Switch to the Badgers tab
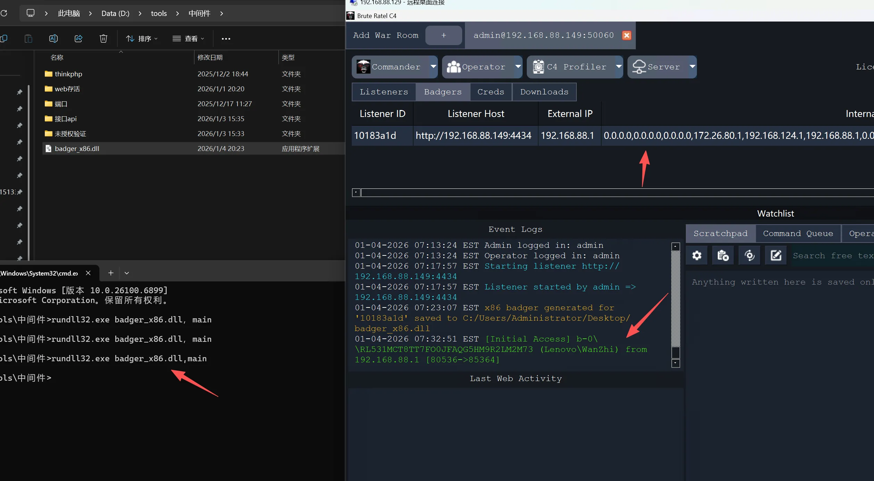Image resolution: width=874 pixels, height=481 pixels. [x=443, y=92]
